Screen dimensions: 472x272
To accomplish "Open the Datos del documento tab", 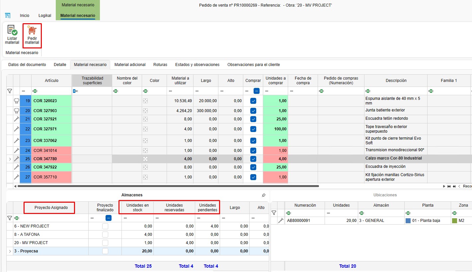I will click(27, 65).
